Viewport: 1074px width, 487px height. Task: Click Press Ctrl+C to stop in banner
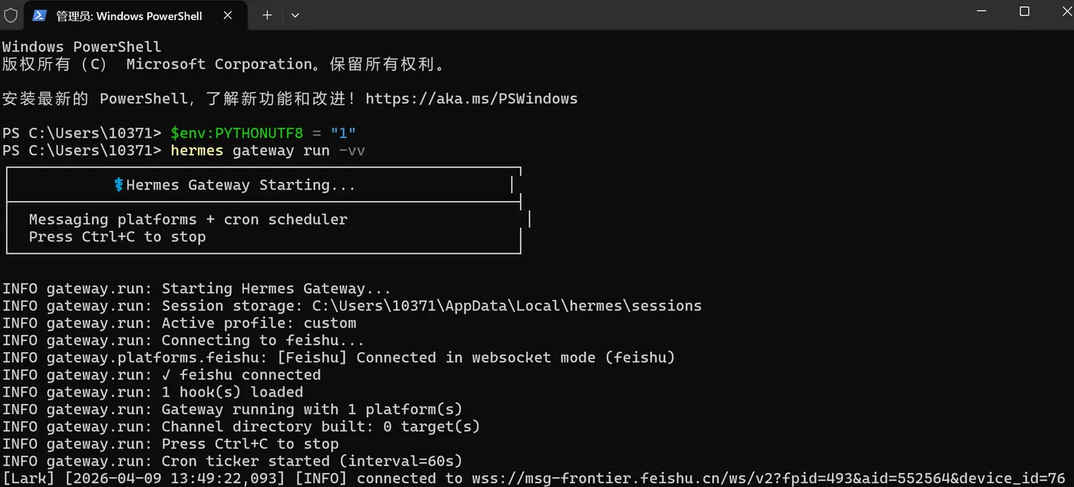point(117,237)
